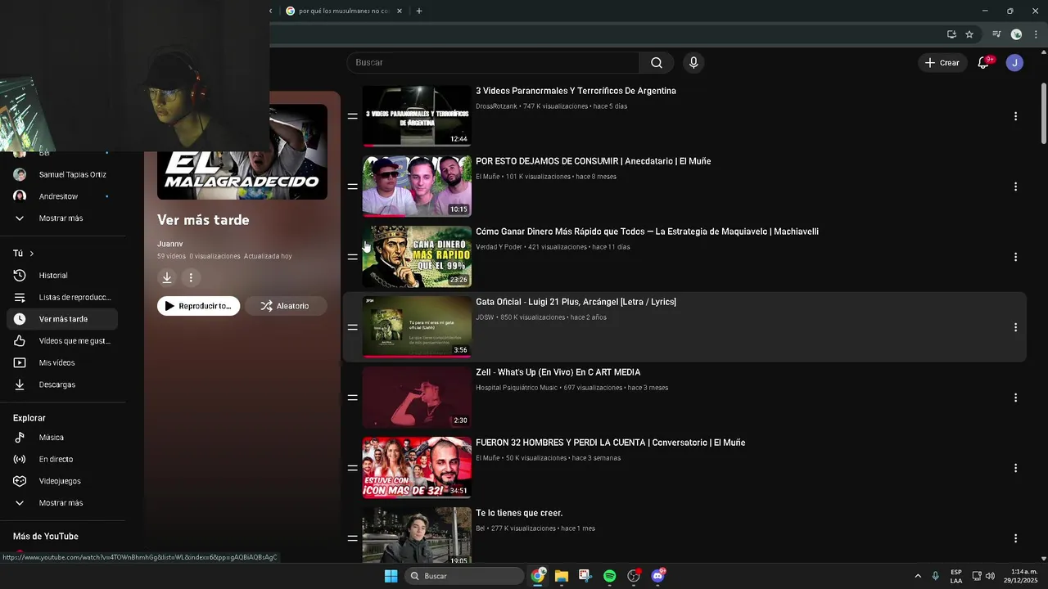Screen dimensions: 1048x589
Task: Open Música under Explorar
Action: click(61, 438)
